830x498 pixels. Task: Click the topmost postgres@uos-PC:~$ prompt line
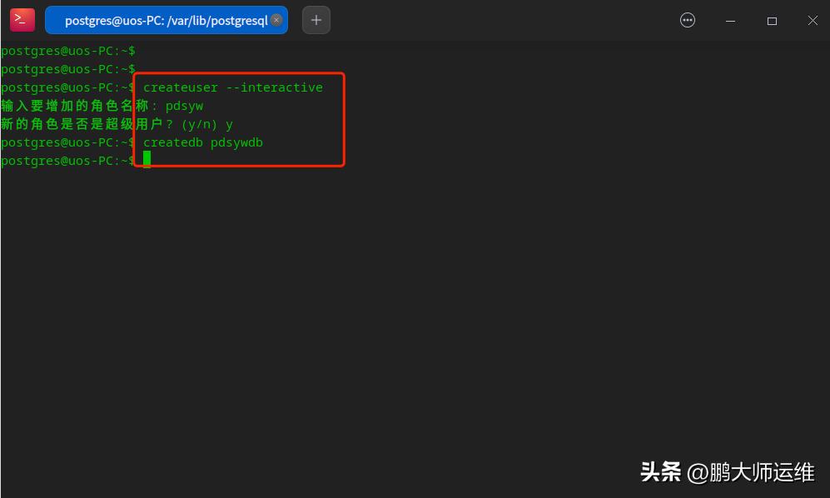coord(67,51)
